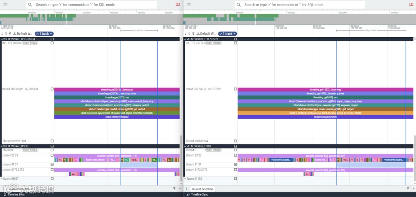The height and width of the screenshot is (197, 416).
Task: Toggle collapsed icon on right VLLM::Worker_TP0 0 group
Action: coord(235,146)
